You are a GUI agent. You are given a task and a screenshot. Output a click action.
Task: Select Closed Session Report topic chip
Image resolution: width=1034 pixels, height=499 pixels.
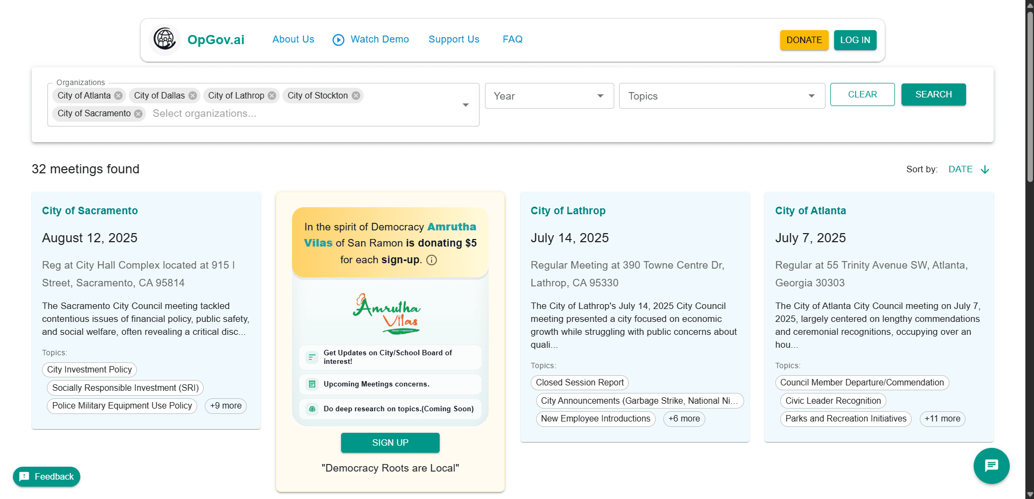click(x=580, y=383)
